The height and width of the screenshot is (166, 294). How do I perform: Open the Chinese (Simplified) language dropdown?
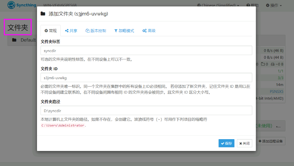tap(218, 5)
